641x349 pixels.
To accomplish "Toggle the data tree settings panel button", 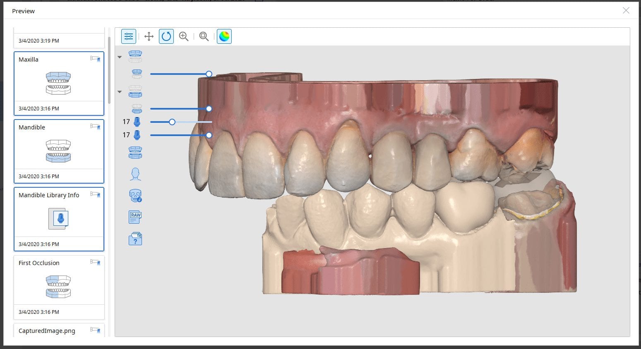I will point(129,36).
